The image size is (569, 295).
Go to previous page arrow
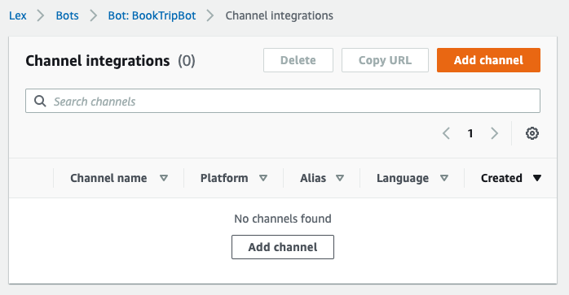tap(447, 133)
